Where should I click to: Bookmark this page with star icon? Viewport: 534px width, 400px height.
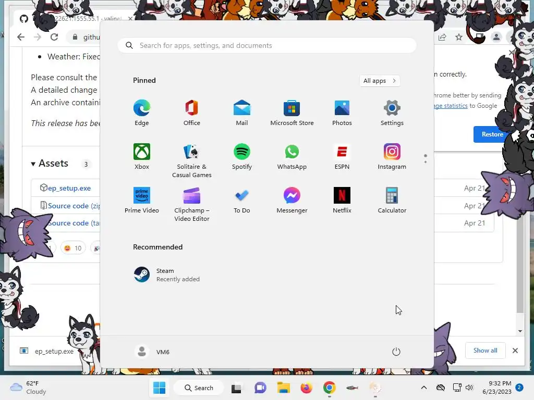click(459, 37)
